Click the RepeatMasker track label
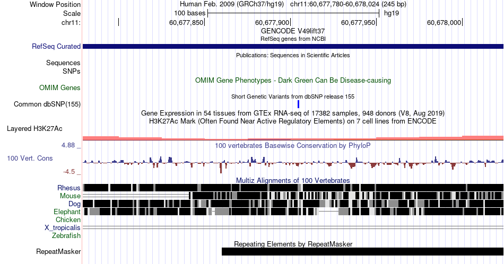The height and width of the screenshot is (264, 504). coord(58,251)
